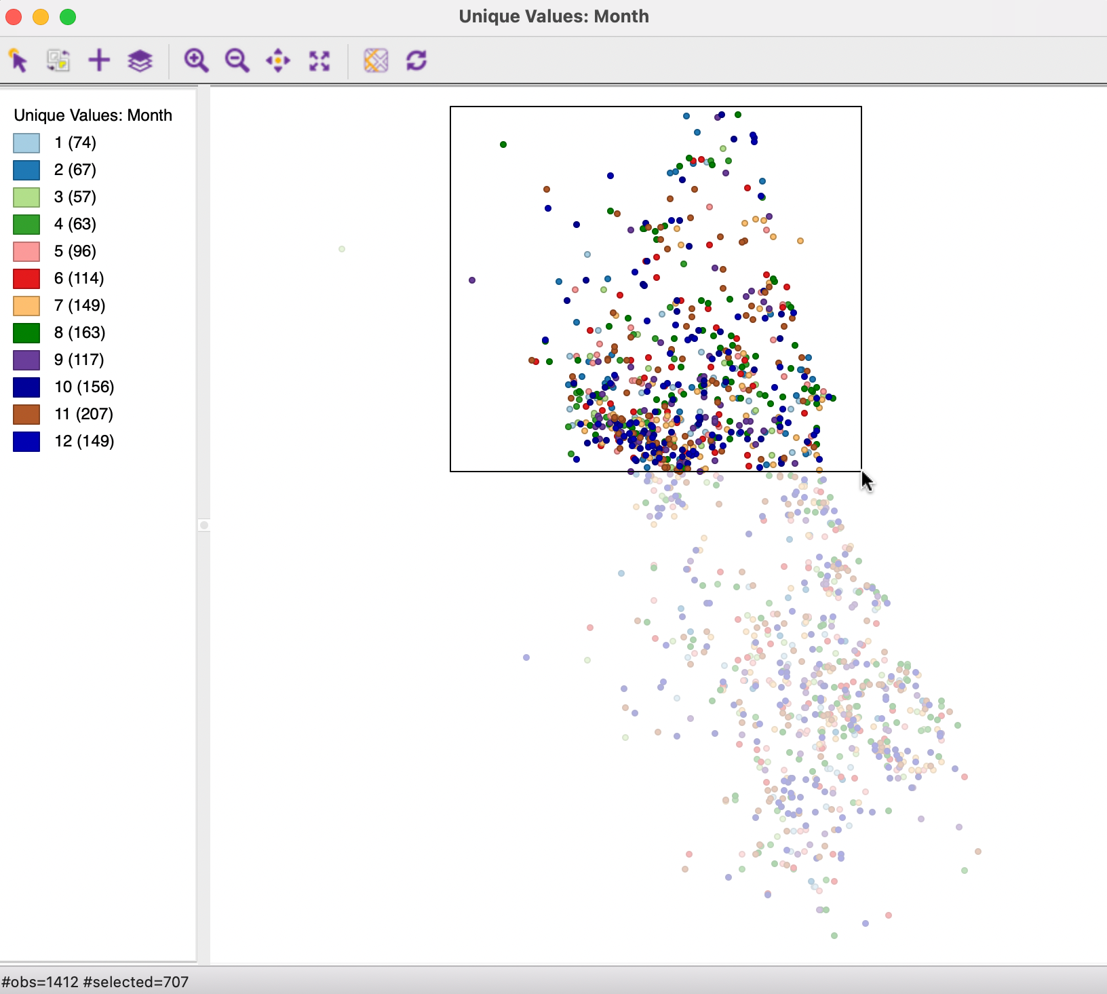
Task: Select legend label '8 (163)'
Action: coord(80,332)
